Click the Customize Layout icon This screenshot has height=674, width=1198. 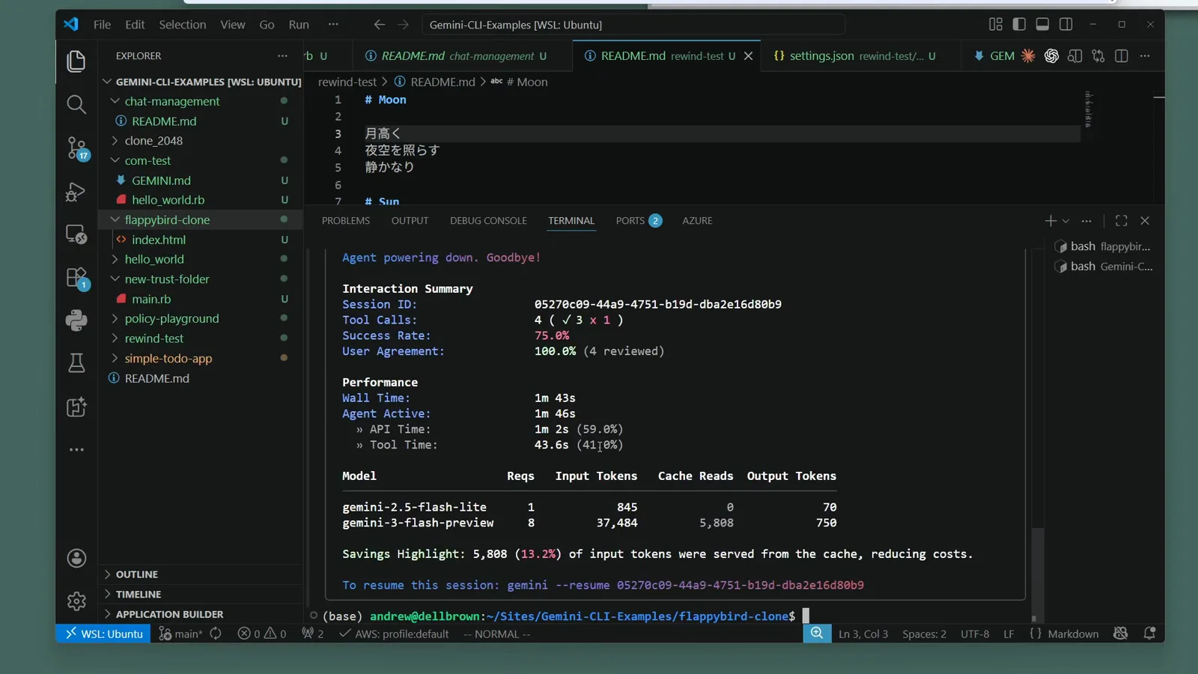(995, 25)
